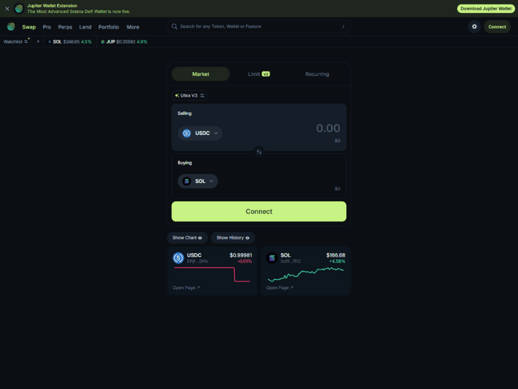Expand the More navigation menu
This screenshot has width=518, height=389.
click(133, 27)
